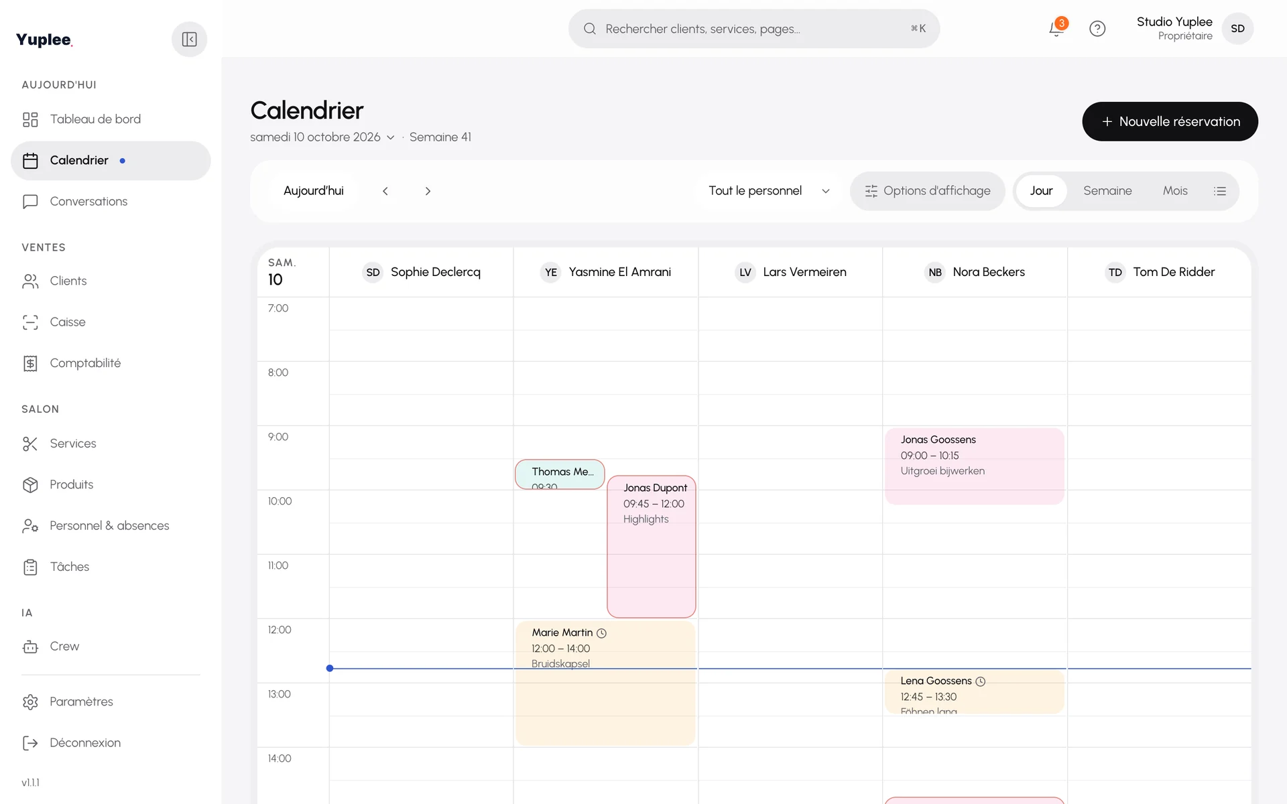Open Clients page
The image size is (1287, 804).
[111, 281]
